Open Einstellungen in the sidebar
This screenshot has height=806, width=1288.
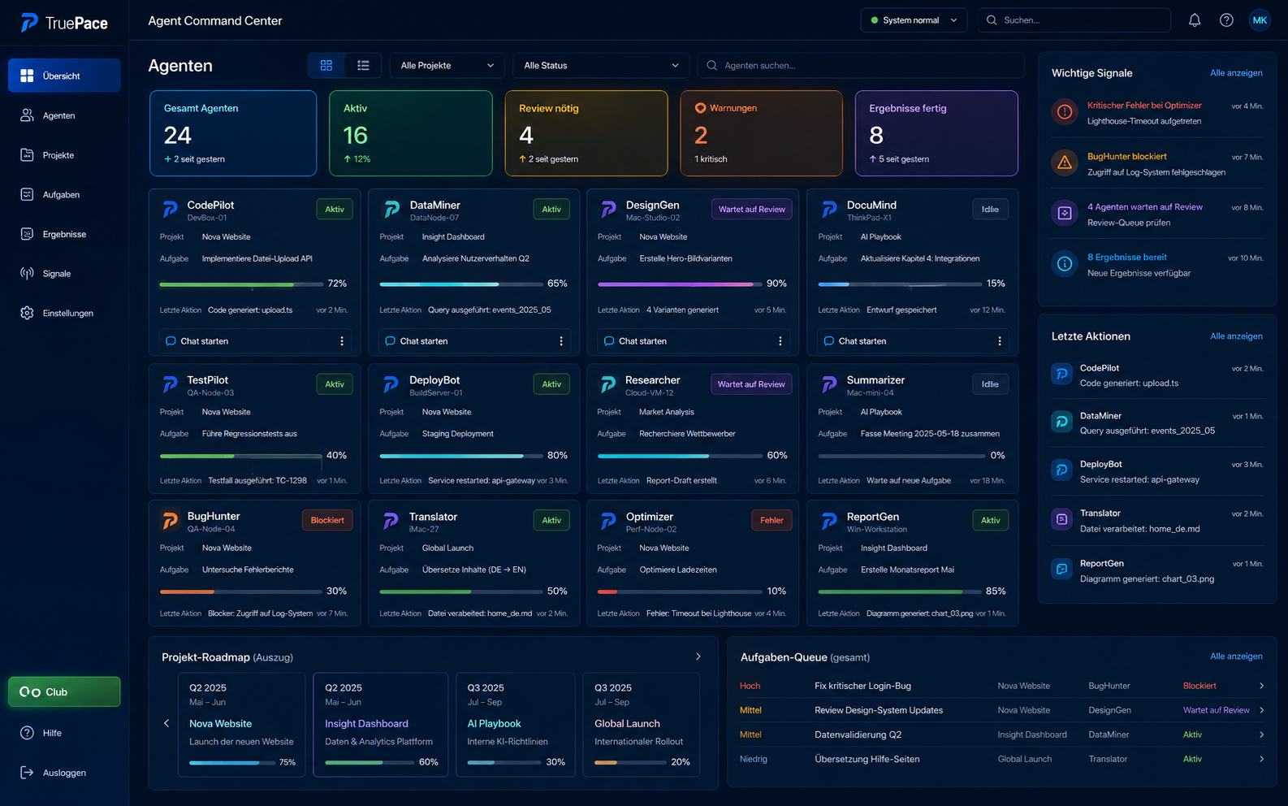(x=64, y=313)
